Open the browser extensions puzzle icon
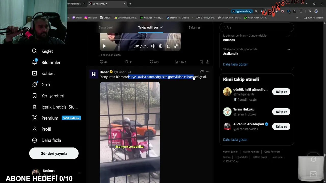The image size is (326, 183). (301, 11)
